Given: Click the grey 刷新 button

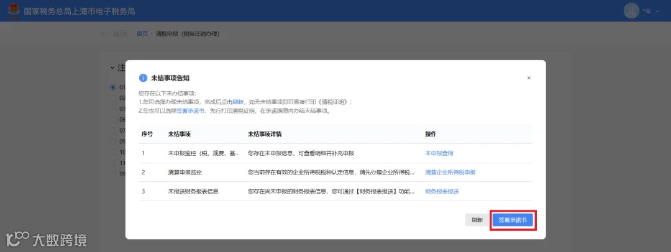Looking at the screenshot, I should (x=477, y=220).
